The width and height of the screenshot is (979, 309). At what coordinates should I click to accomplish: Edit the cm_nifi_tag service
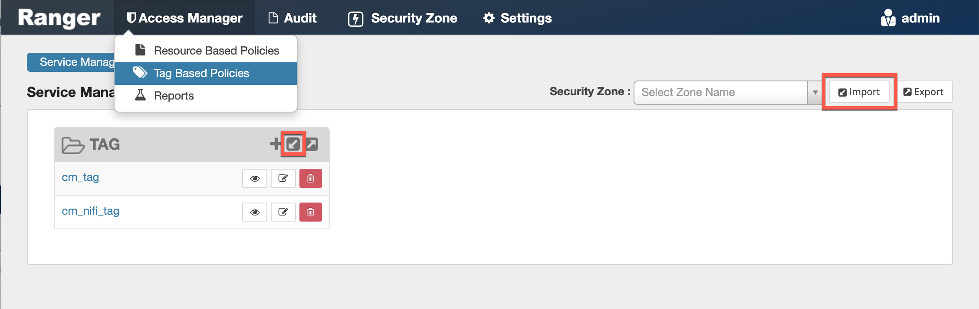tap(283, 212)
